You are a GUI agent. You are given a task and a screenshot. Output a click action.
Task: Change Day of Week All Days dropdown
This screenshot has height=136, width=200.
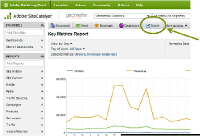tap(77, 49)
